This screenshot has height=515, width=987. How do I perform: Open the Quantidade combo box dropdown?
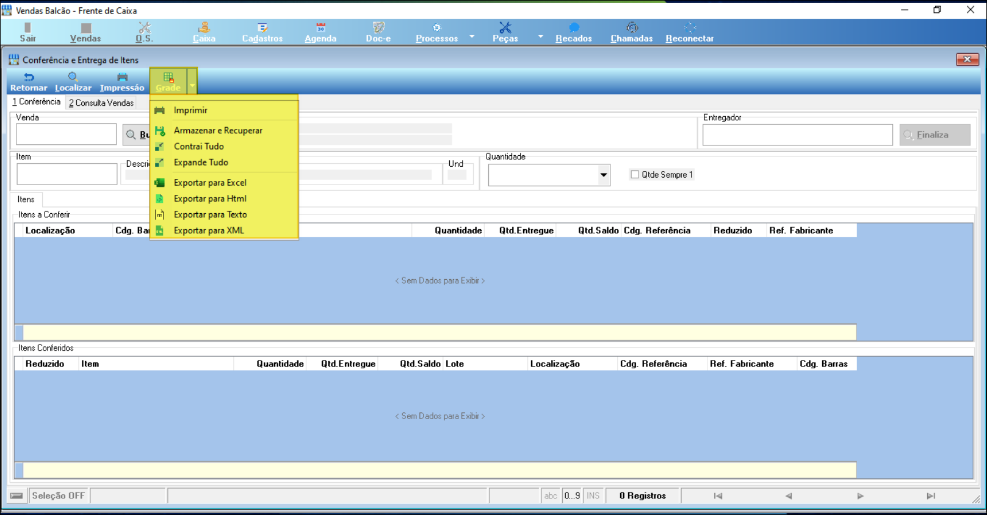603,175
